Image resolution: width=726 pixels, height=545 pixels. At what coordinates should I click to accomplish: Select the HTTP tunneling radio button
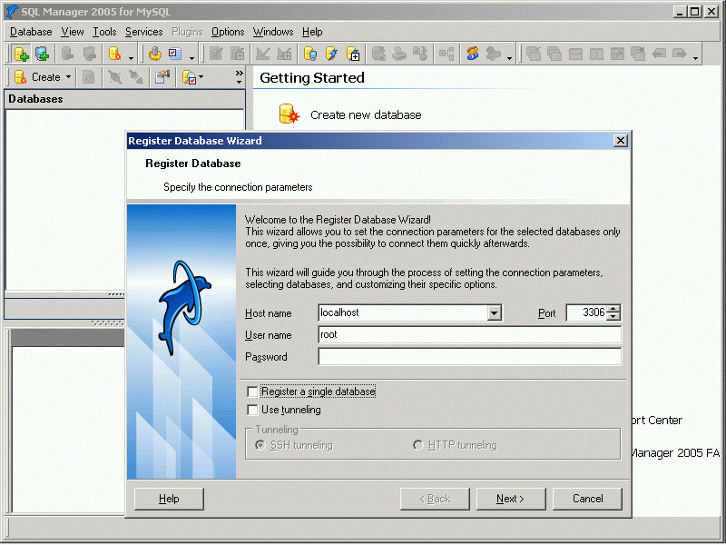417,445
